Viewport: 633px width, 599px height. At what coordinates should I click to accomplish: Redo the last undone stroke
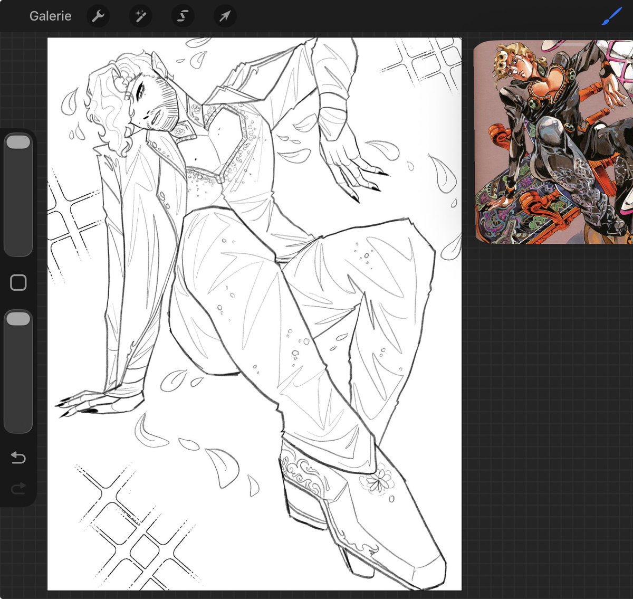pyautogui.click(x=18, y=488)
